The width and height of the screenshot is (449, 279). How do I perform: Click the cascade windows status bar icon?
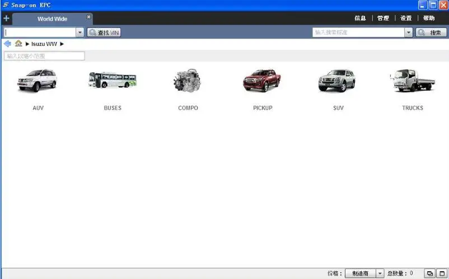(429, 273)
